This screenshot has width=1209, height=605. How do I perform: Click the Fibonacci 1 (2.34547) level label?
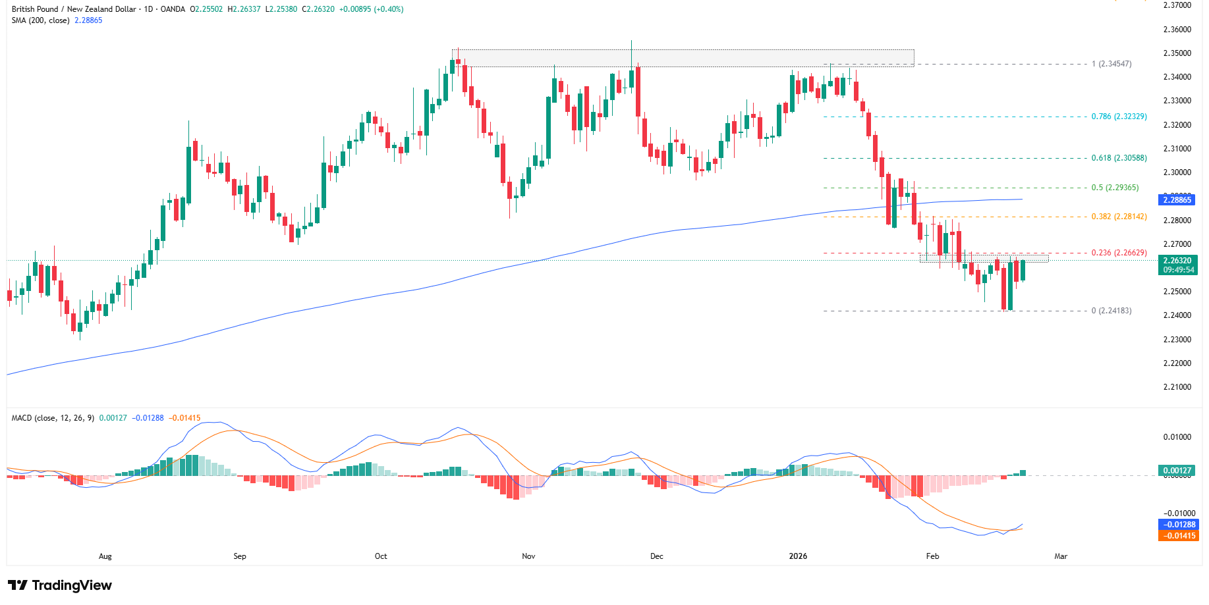click(1111, 64)
